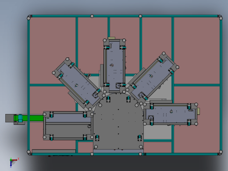
Task: Select the gray motor block at conveyor's left end
Action: 10,118
